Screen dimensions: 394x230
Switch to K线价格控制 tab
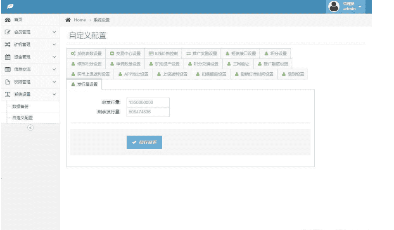163,54
